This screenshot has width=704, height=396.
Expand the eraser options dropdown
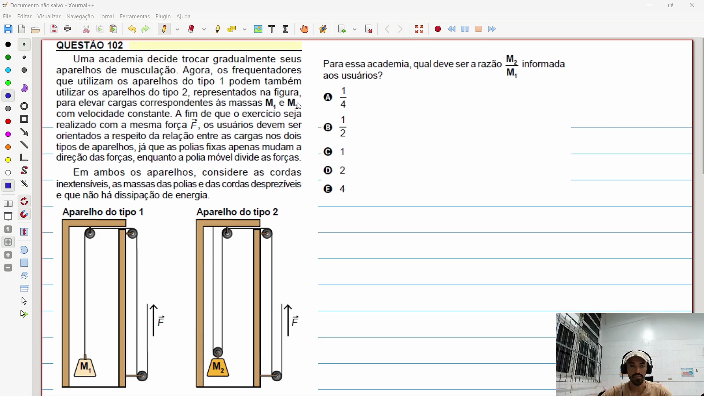(205, 29)
